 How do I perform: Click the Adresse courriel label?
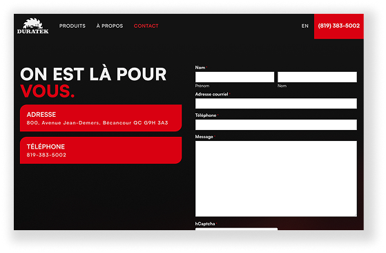click(211, 94)
